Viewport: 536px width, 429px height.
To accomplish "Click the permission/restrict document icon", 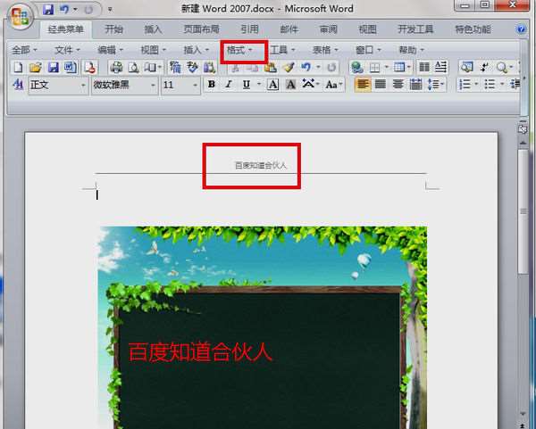I will coord(90,67).
